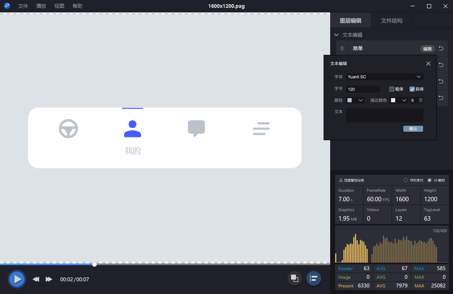Select the 菜单 text layer row

tap(392, 49)
